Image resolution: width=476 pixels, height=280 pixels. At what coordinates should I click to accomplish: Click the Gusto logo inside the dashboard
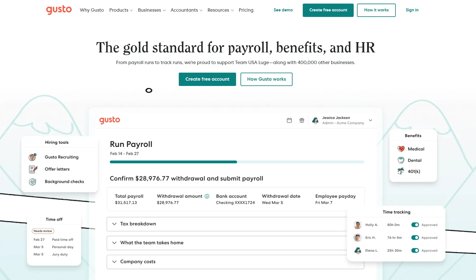pyautogui.click(x=110, y=120)
